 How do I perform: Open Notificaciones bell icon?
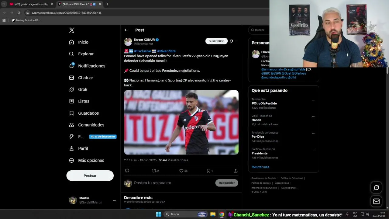pos(71,66)
